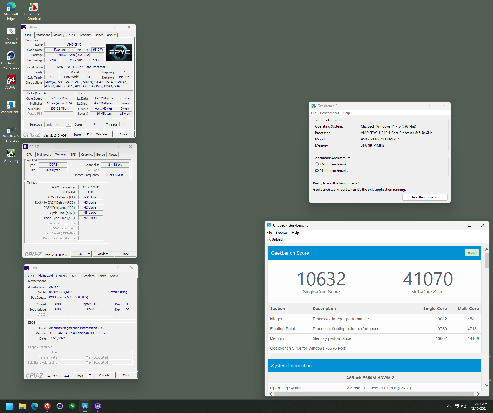
Task: Select capture.exe shortcut icon
Action: click(11, 109)
